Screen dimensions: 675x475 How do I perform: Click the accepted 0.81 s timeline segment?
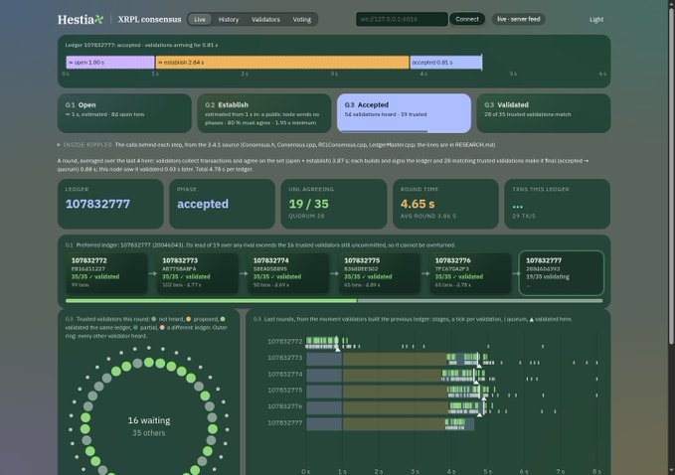(445, 63)
